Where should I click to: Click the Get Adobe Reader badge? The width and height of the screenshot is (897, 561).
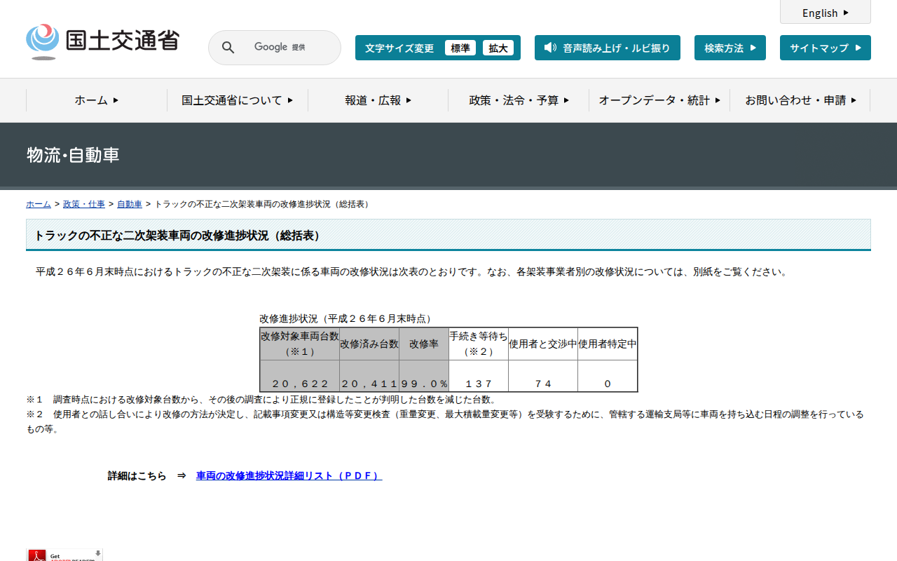[64, 555]
